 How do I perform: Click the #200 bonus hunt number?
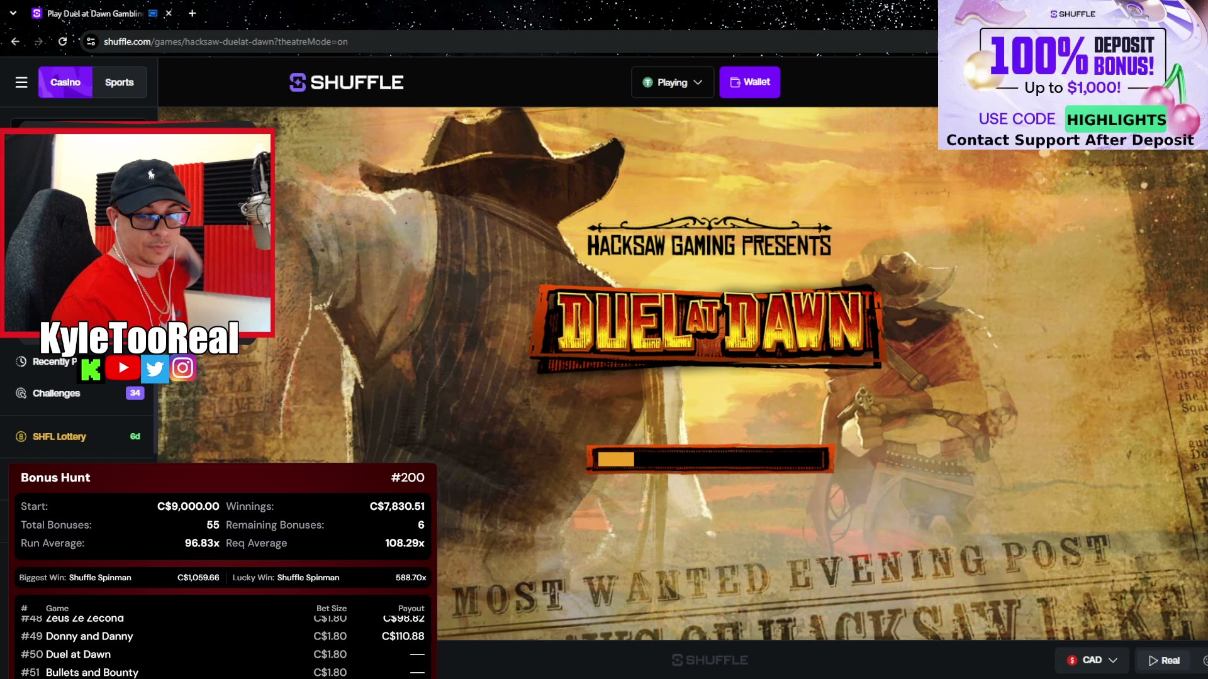[x=408, y=478]
